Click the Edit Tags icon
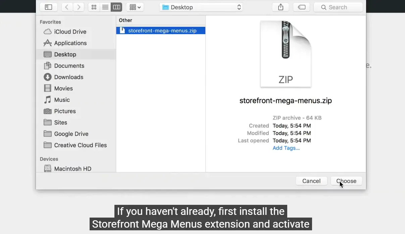Viewport: 405px width, 234px height. click(x=301, y=7)
